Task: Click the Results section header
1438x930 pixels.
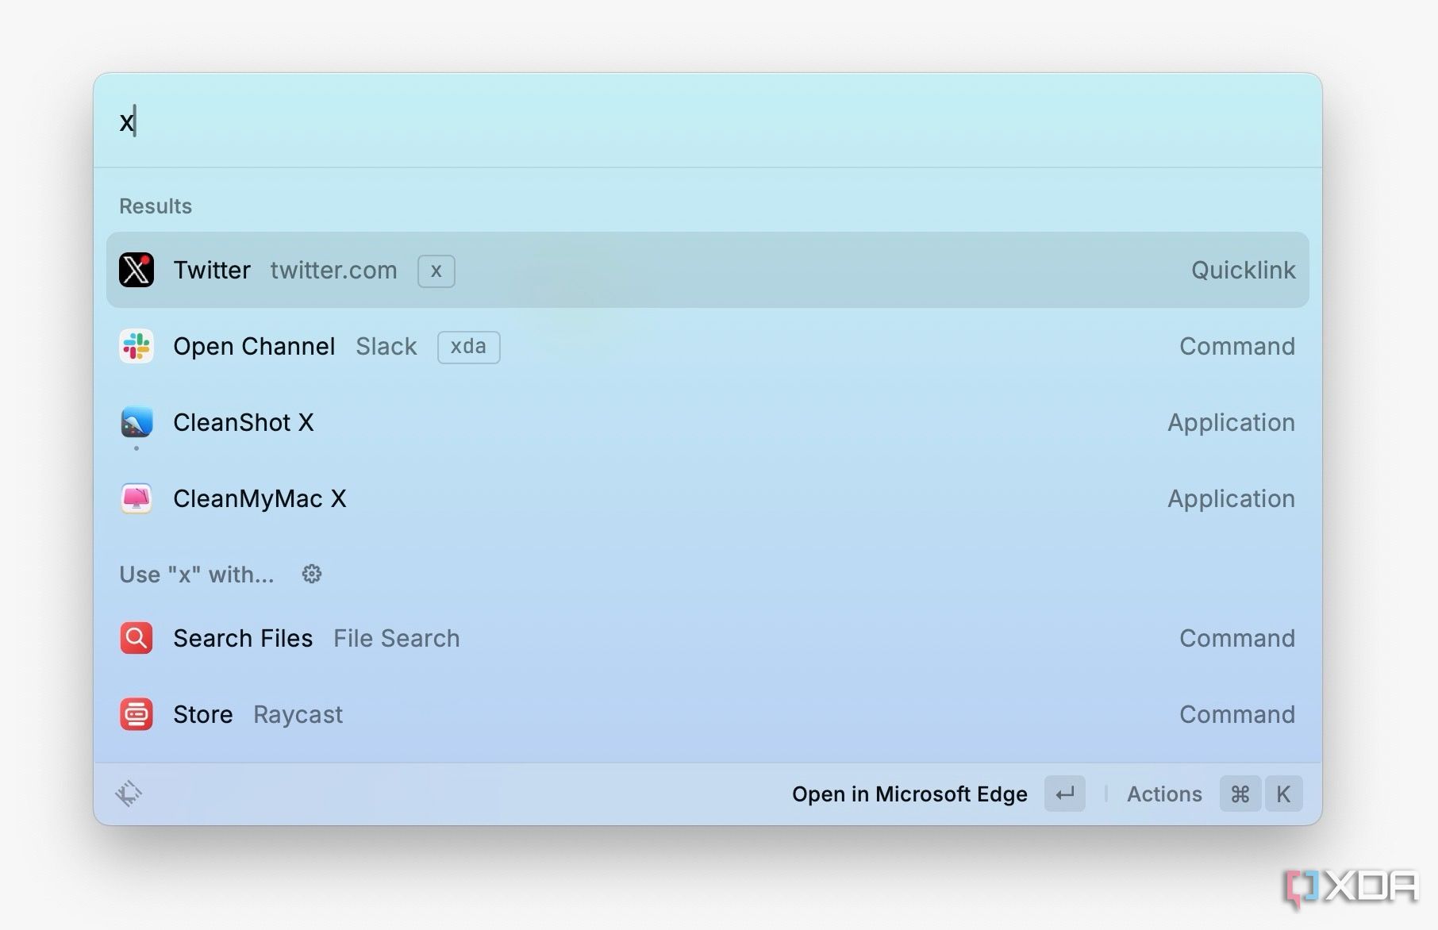Action: pyautogui.click(x=156, y=206)
